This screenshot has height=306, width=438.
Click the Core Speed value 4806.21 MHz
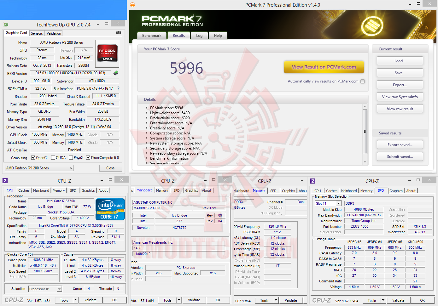click(43, 260)
